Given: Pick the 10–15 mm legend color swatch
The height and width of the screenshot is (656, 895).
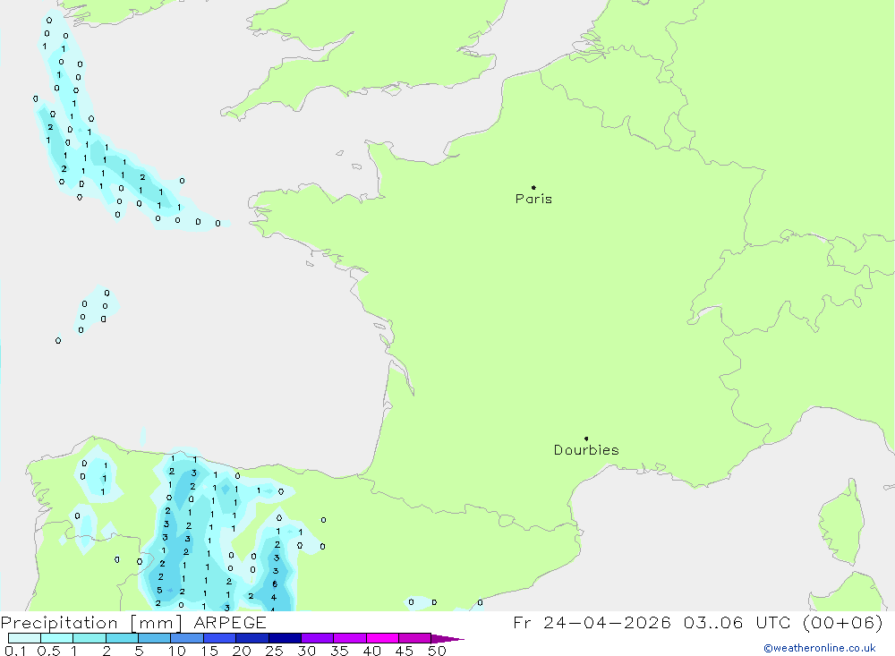Looking at the screenshot, I should pyautogui.click(x=187, y=638).
